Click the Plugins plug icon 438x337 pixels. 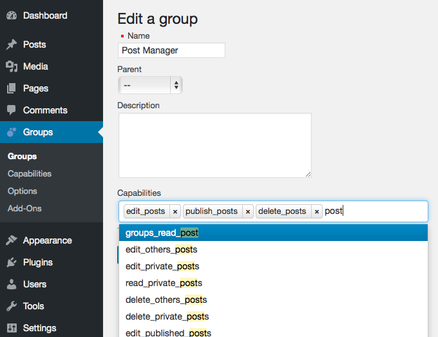11,262
